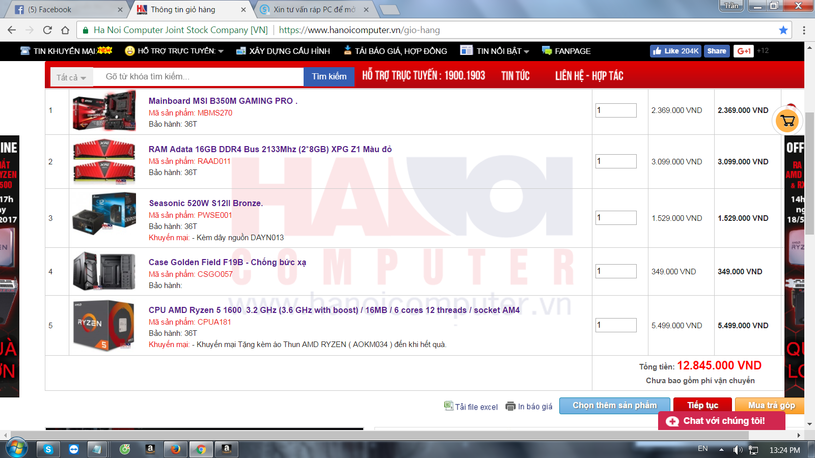This screenshot has width=815, height=458.
Task: Open TẢI BÁO GIÁ, HỢP ĐỒNG menu item
Action: 395,51
